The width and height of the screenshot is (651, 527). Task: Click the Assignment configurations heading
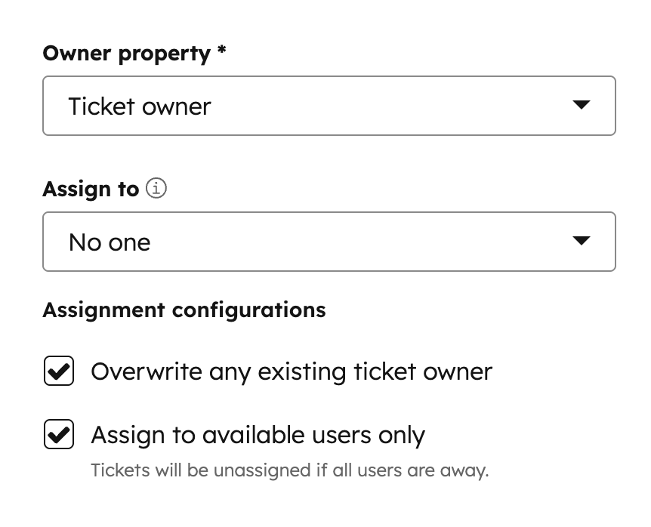184,310
